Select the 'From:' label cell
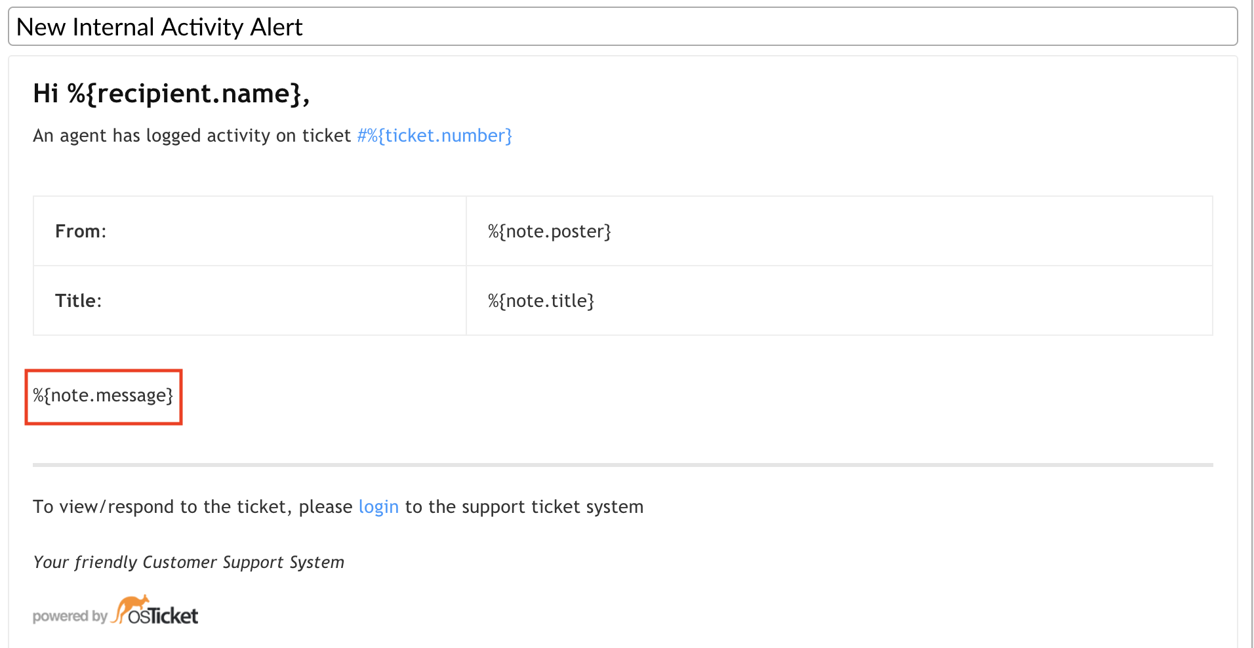Screen dimensions: 1254x648 (81, 232)
